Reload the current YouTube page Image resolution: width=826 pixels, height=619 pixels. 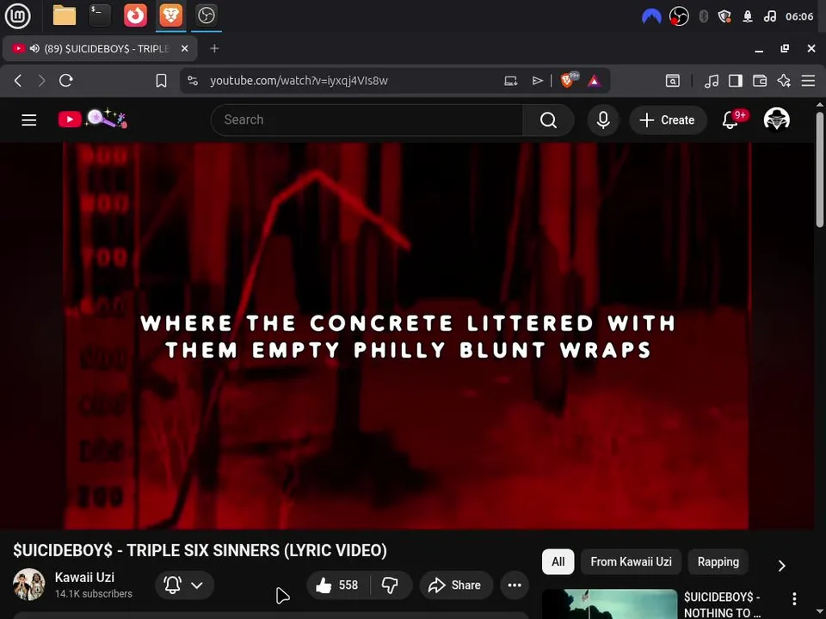66,81
